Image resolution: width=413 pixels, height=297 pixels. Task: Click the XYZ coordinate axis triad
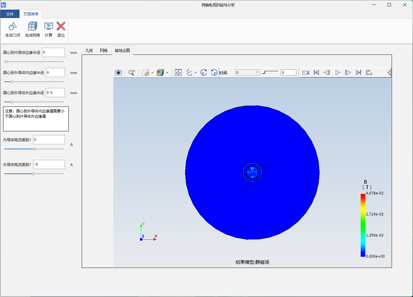click(x=148, y=231)
